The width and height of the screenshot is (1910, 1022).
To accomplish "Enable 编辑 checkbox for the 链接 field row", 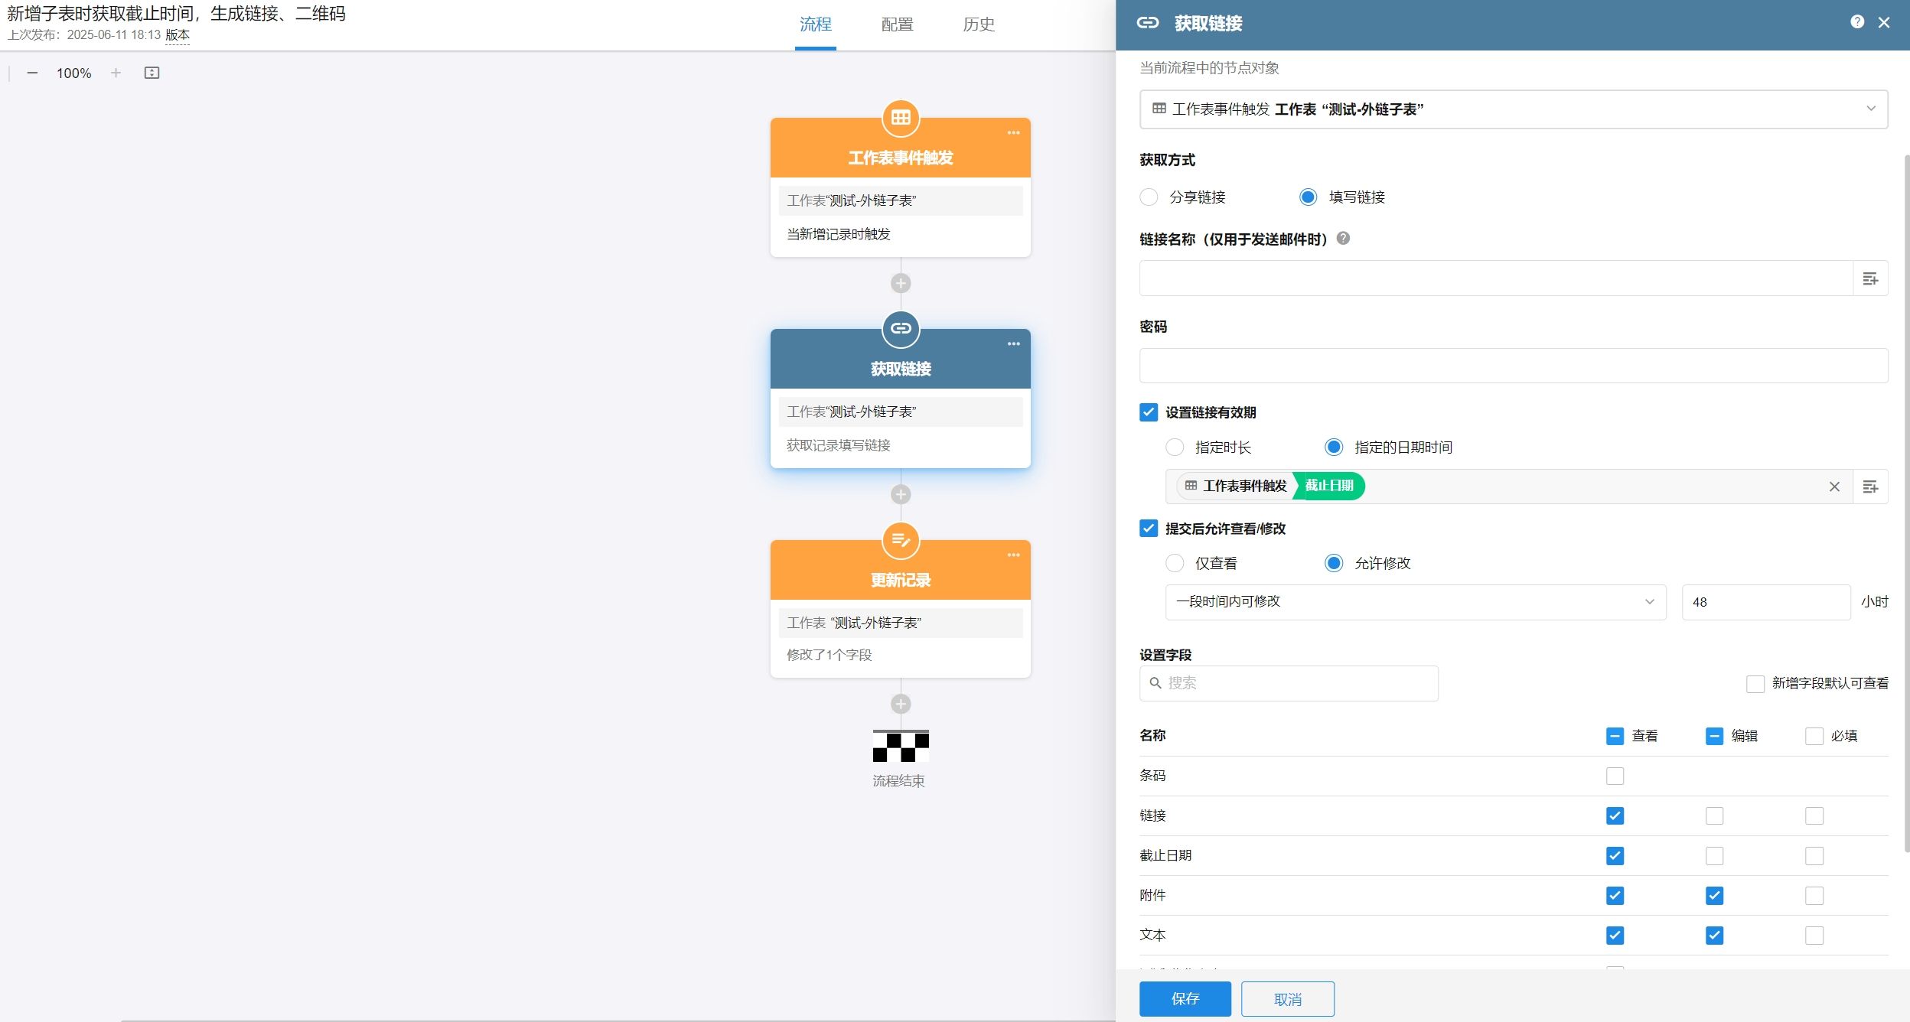I will coord(1713,815).
